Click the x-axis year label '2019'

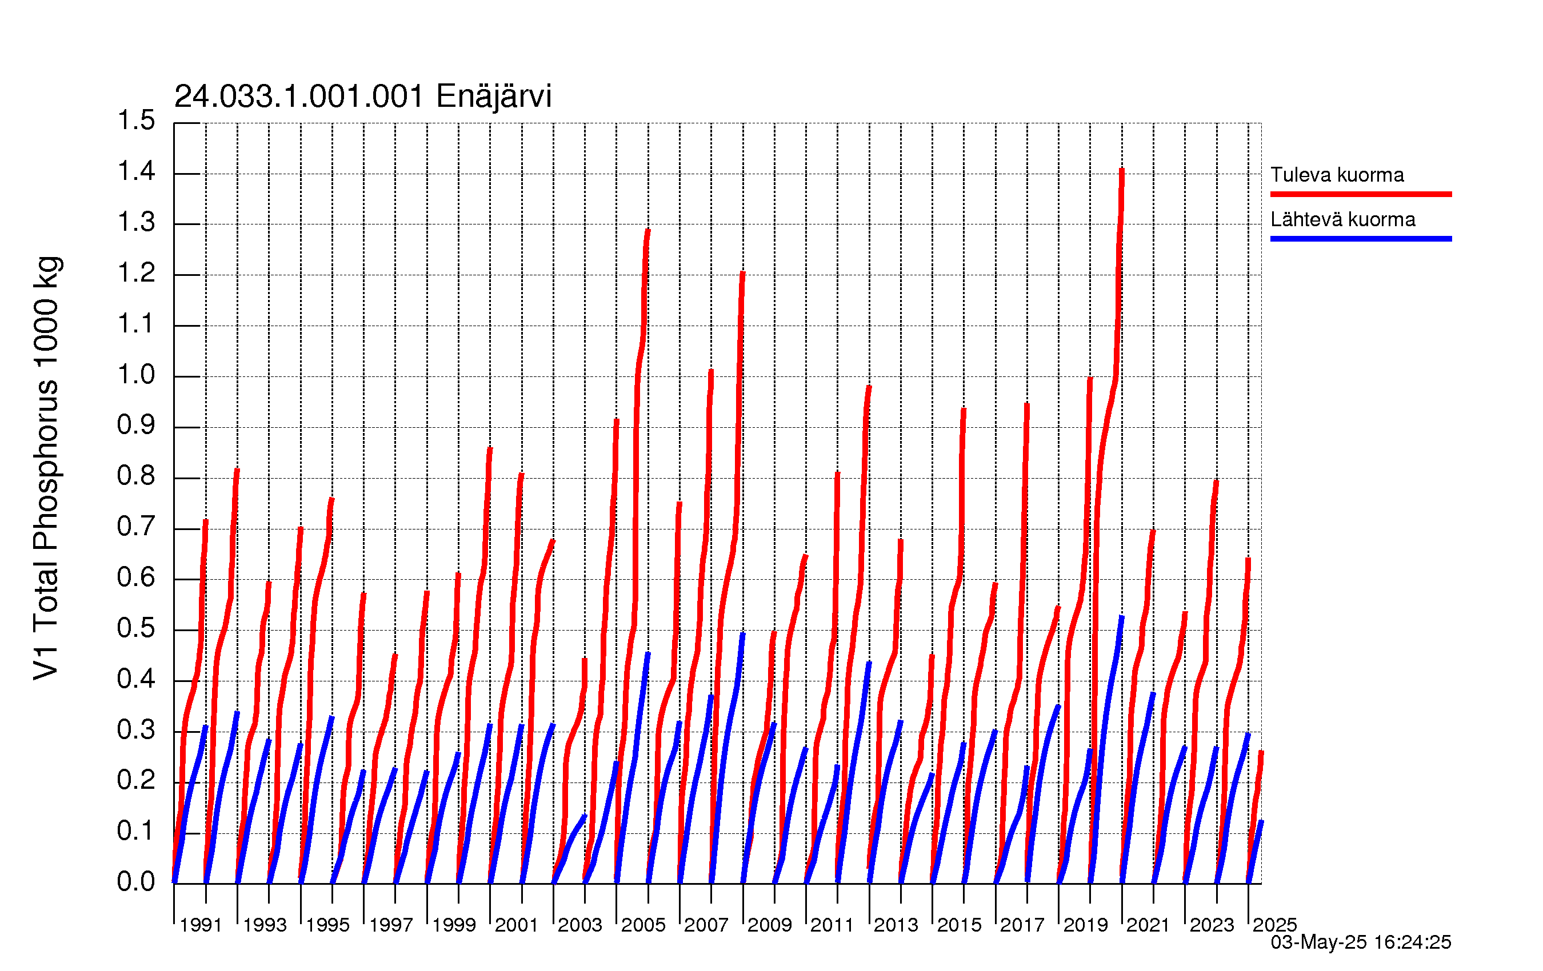click(x=1085, y=925)
